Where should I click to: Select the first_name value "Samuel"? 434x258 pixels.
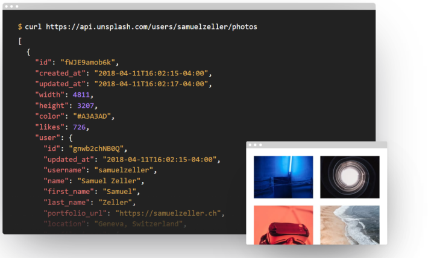coord(119,192)
